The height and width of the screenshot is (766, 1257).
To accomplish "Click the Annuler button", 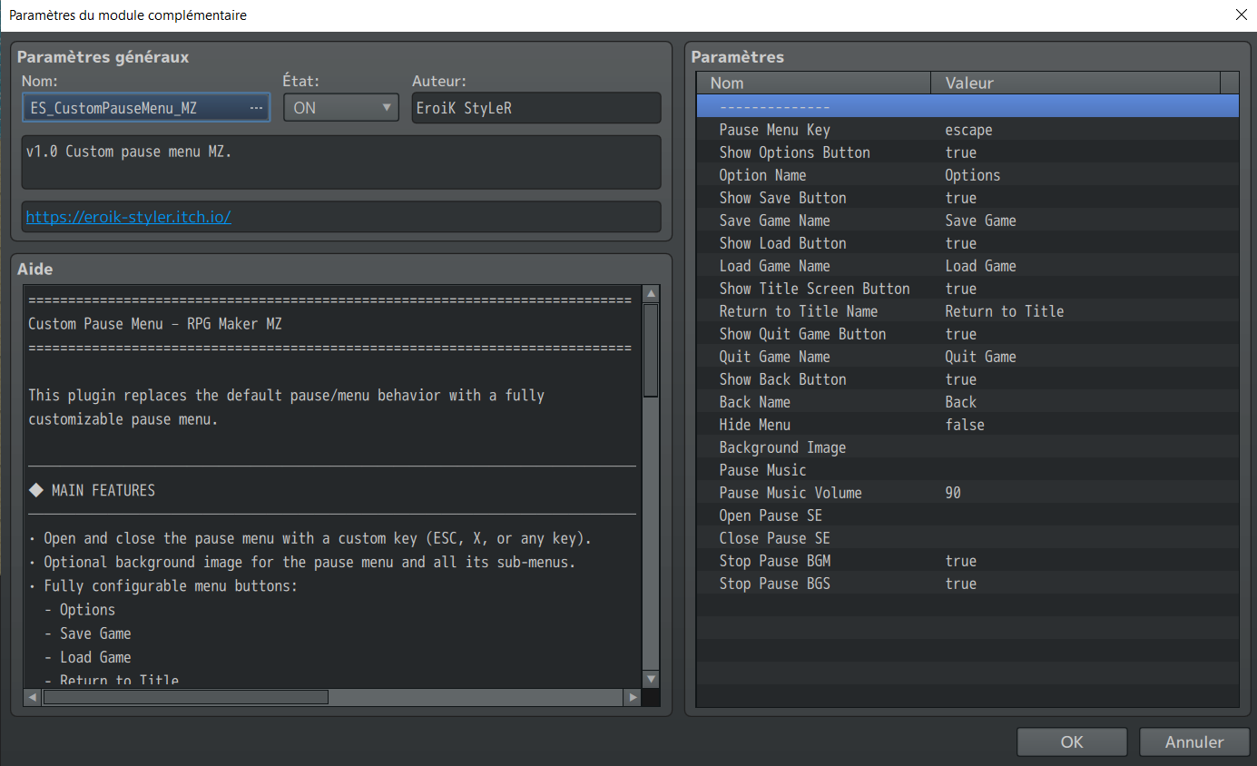I will pos(1194,741).
